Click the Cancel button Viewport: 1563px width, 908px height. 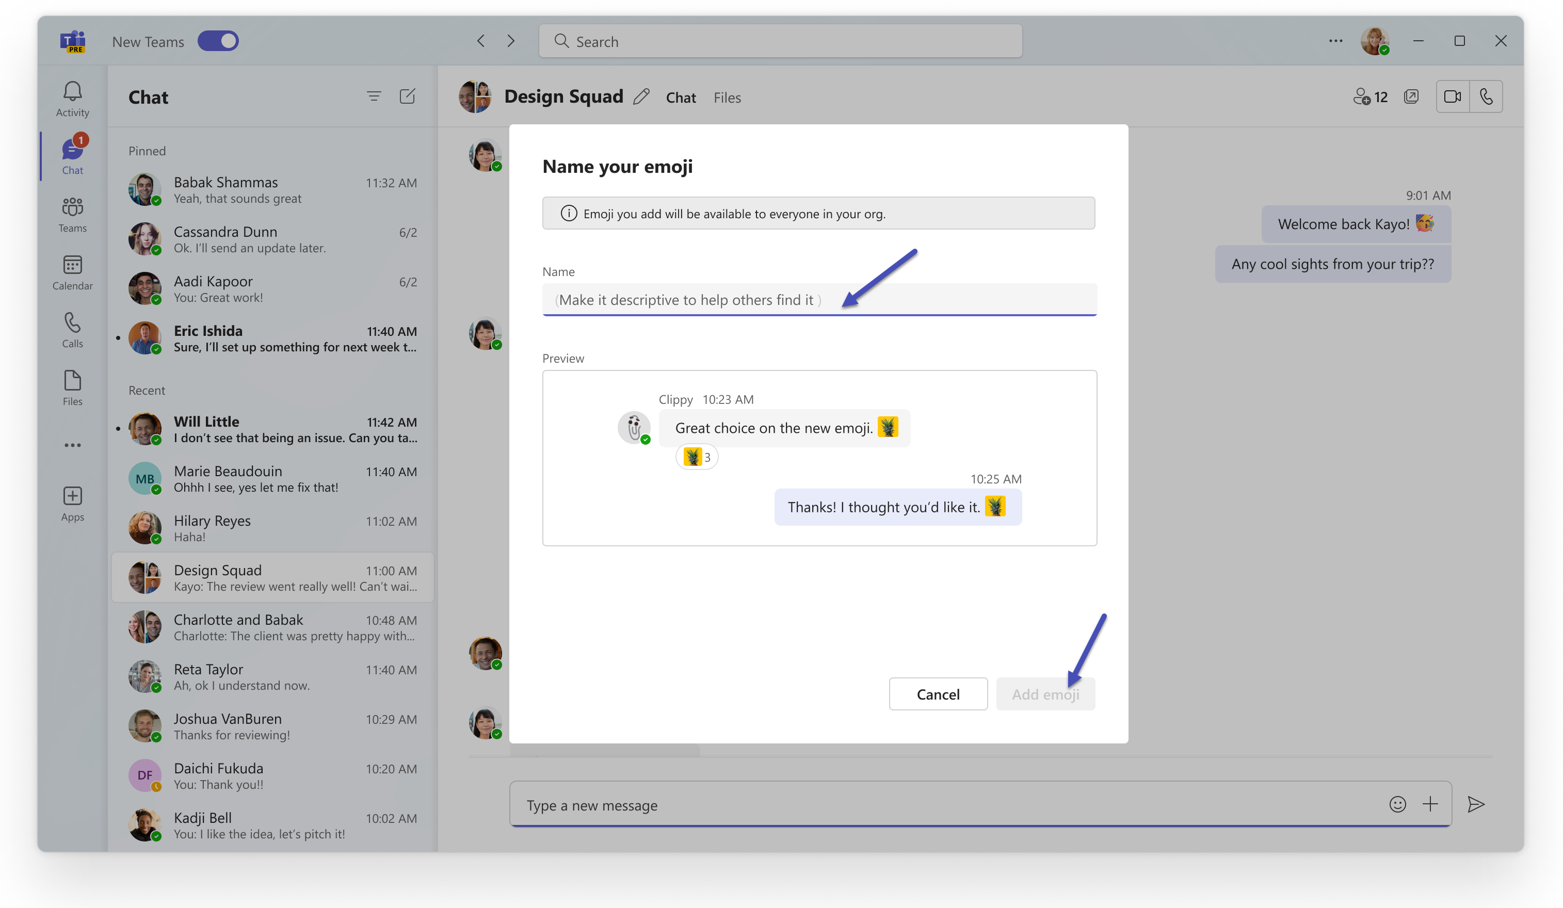pyautogui.click(x=937, y=694)
